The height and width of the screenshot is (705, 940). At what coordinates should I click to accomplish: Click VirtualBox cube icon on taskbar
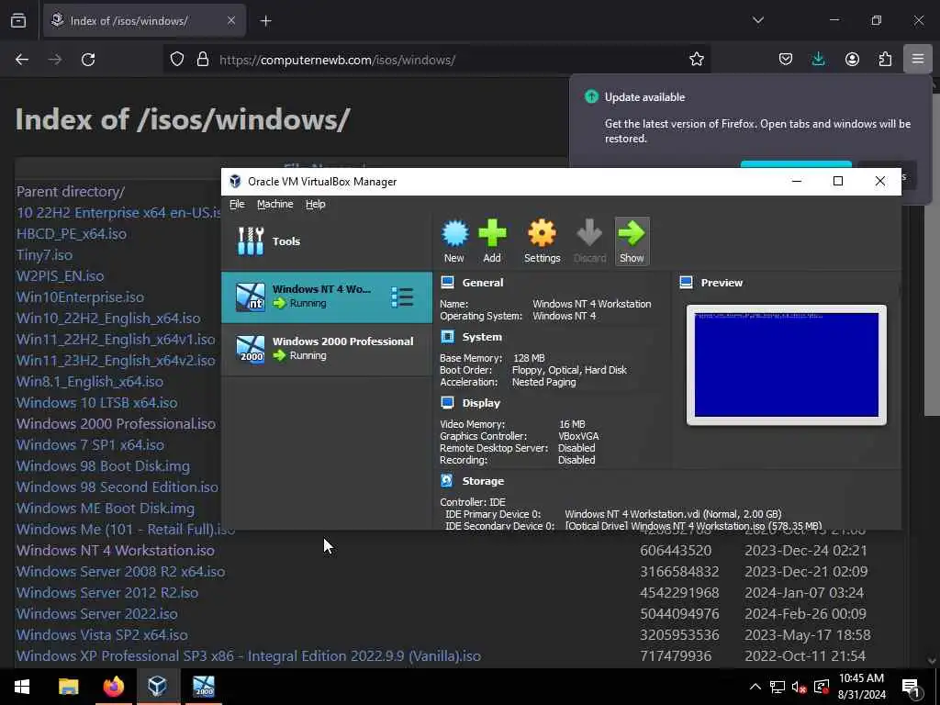(158, 687)
